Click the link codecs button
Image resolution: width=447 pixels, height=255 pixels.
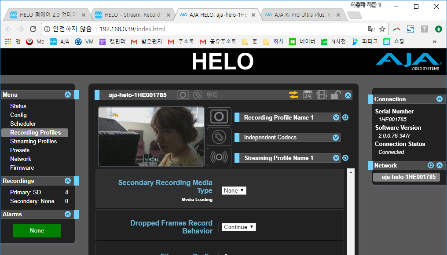click(x=219, y=137)
